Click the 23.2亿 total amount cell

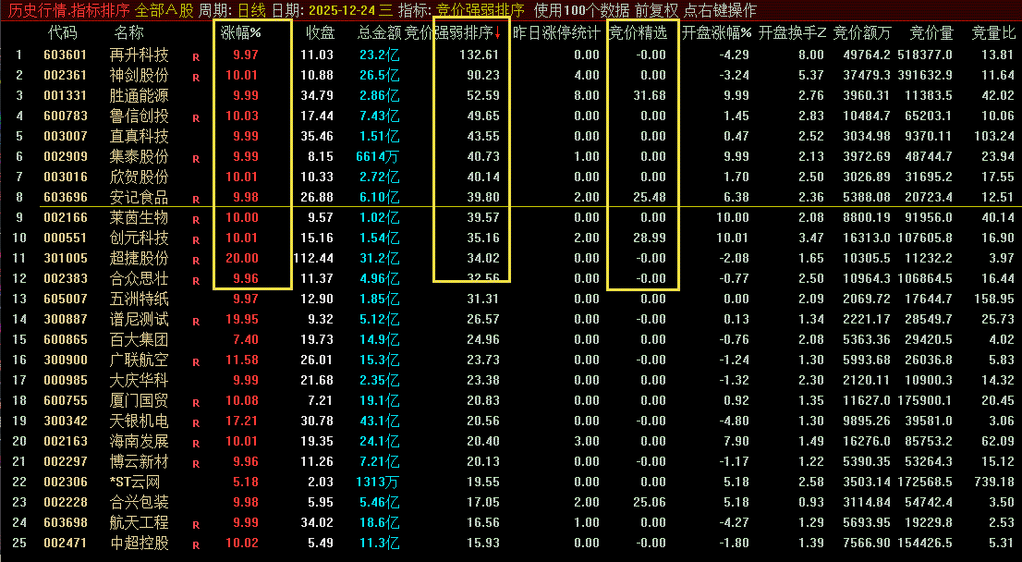click(380, 55)
